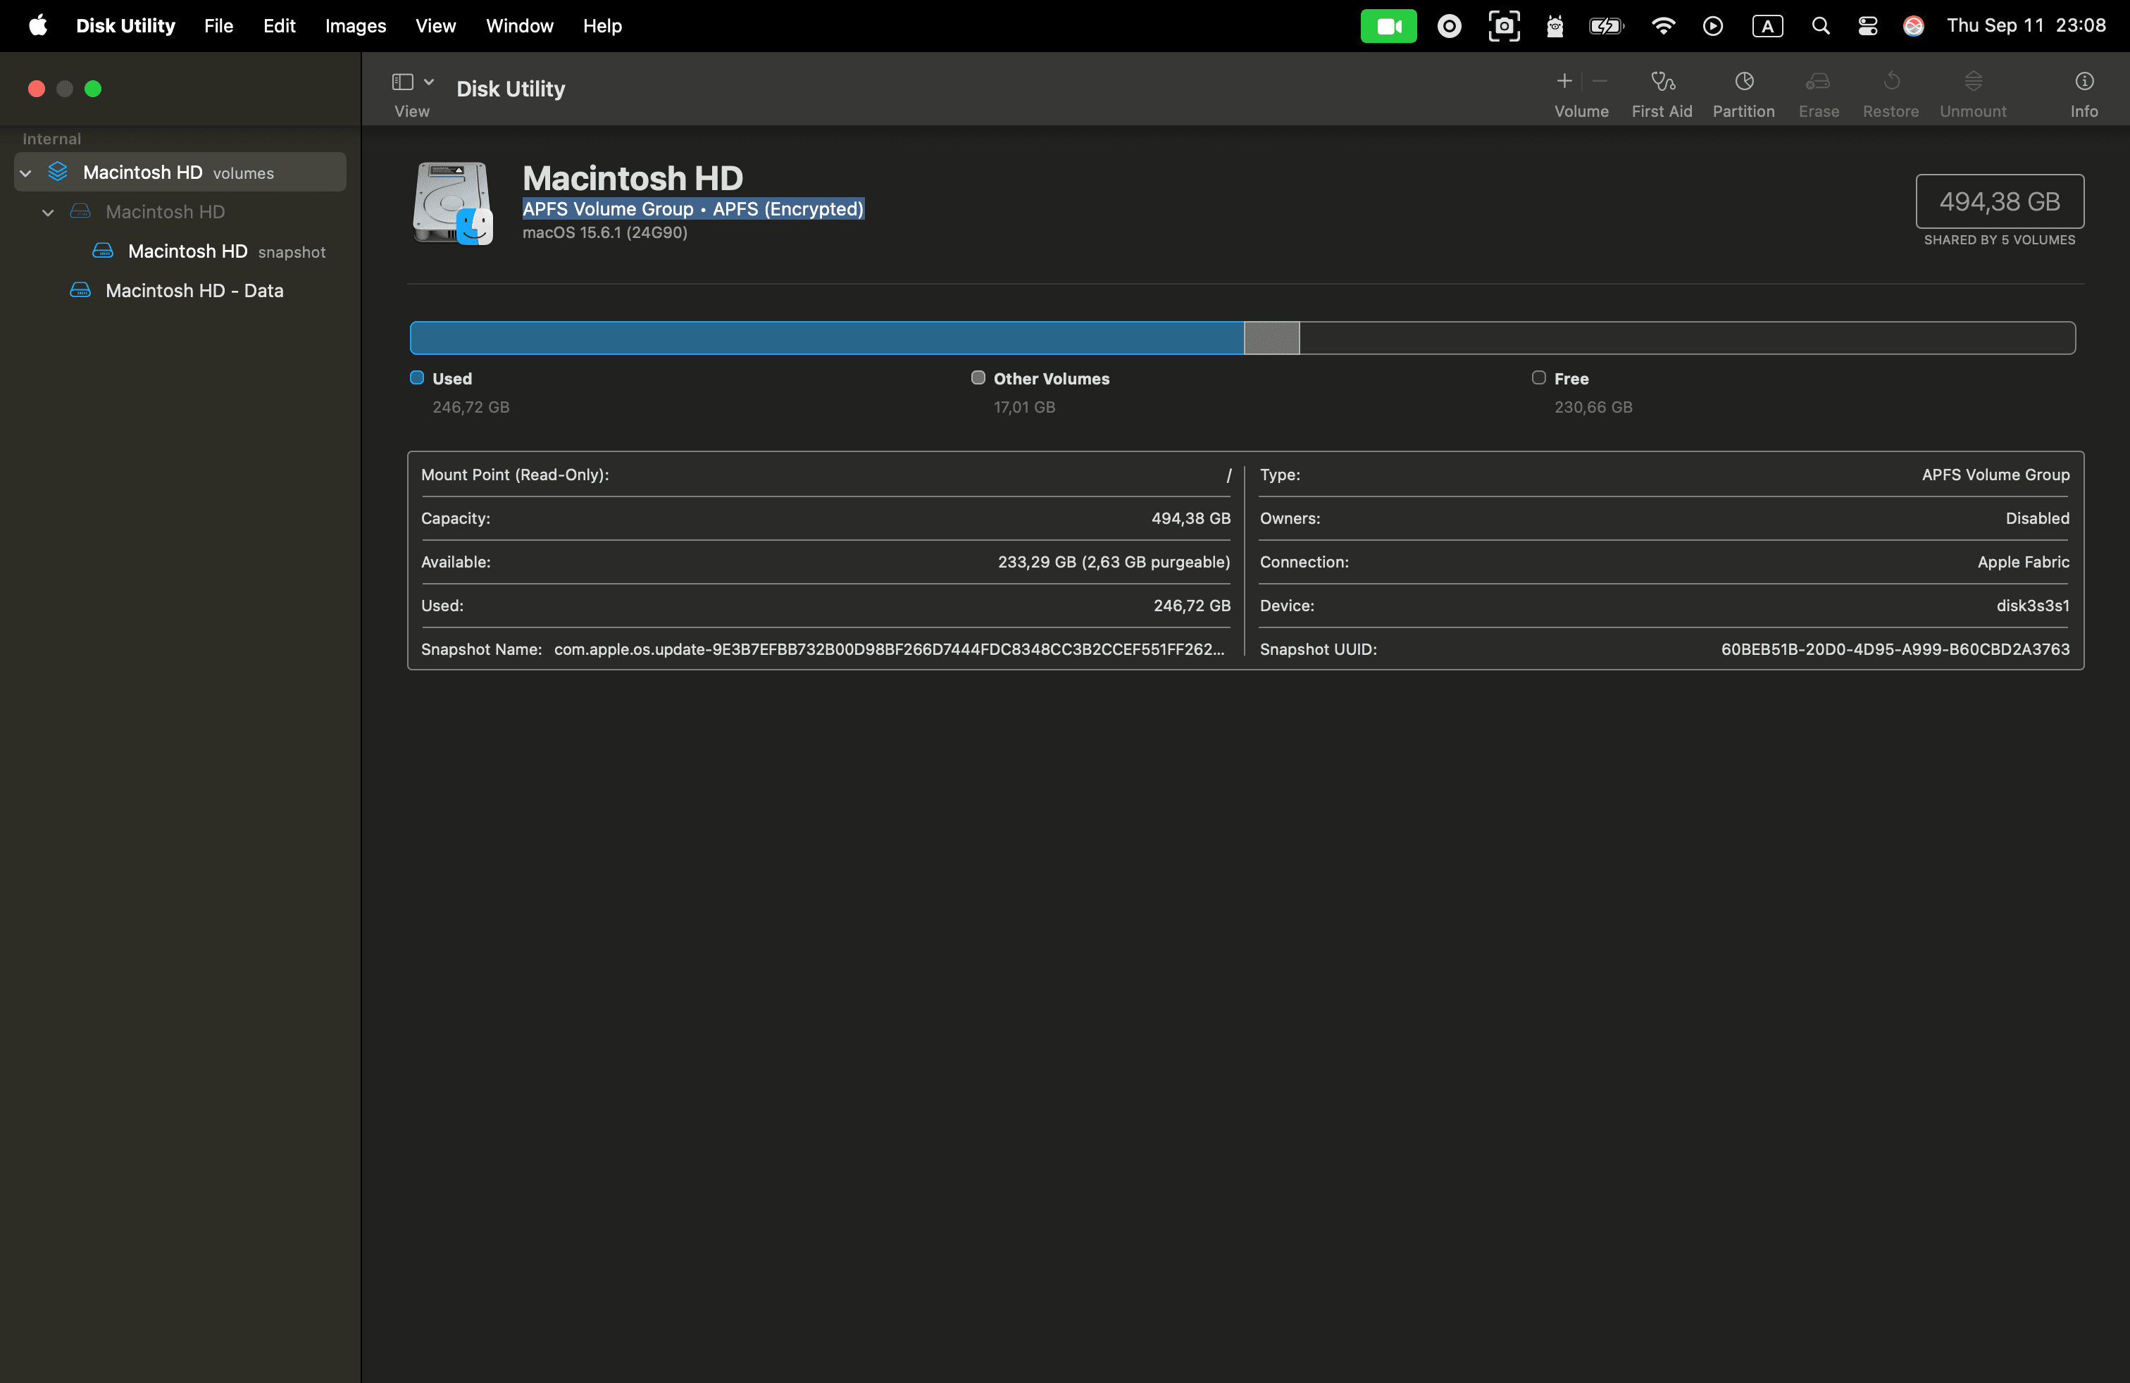This screenshot has width=2130, height=1383.
Task: Click the minus icon to delete a volume
Action: point(1601,80)
